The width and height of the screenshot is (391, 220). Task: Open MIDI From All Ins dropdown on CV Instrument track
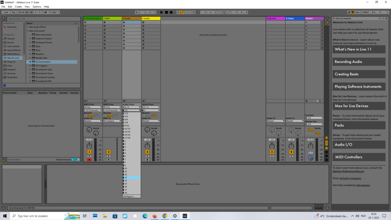(93, 107)
